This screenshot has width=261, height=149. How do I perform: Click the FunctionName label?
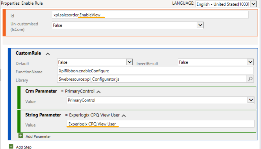(x=29, y=72)
